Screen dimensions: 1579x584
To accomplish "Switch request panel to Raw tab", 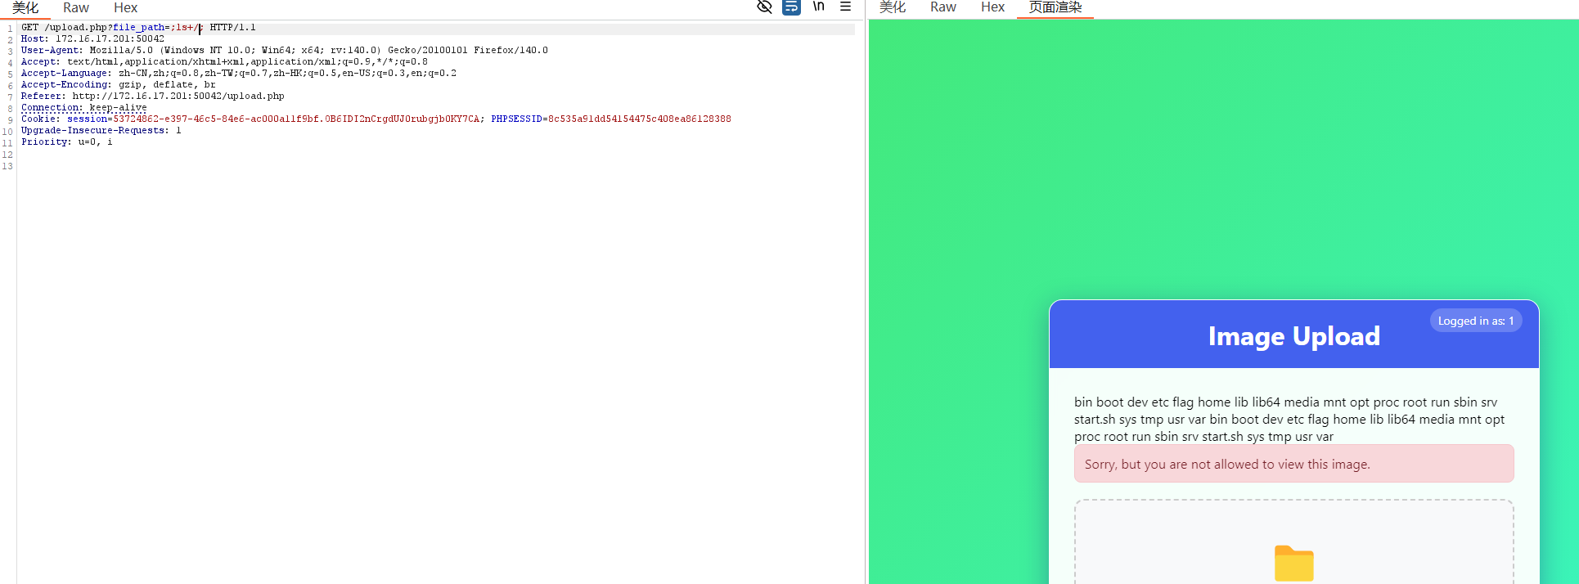I will click(x=76, y=8).
